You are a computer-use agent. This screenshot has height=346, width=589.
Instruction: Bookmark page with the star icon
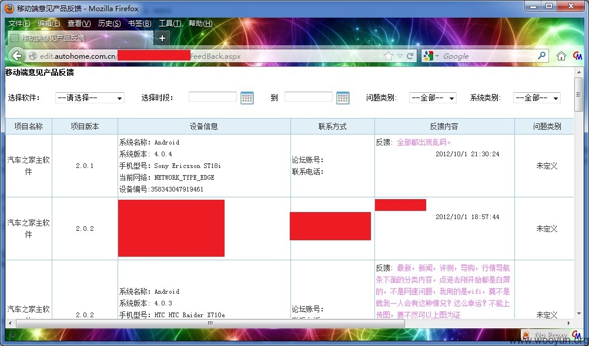[389, 56]
